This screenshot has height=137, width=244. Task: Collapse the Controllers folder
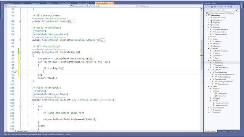(x=209, y=27)
